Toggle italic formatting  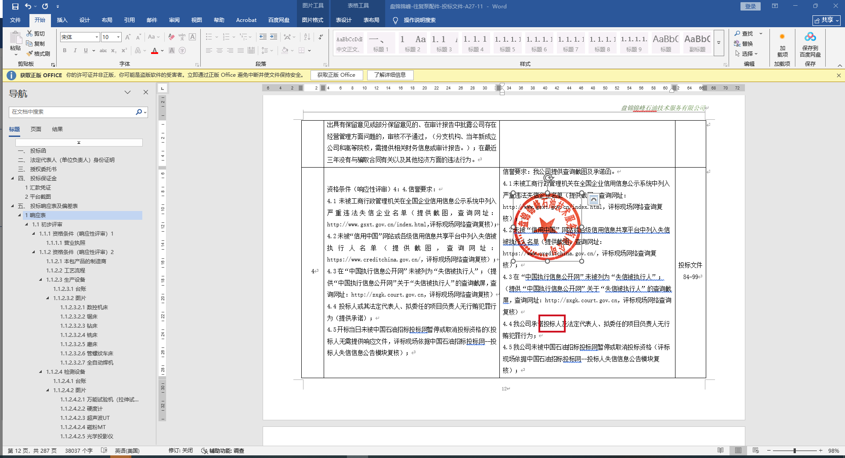tap(75, 51)
